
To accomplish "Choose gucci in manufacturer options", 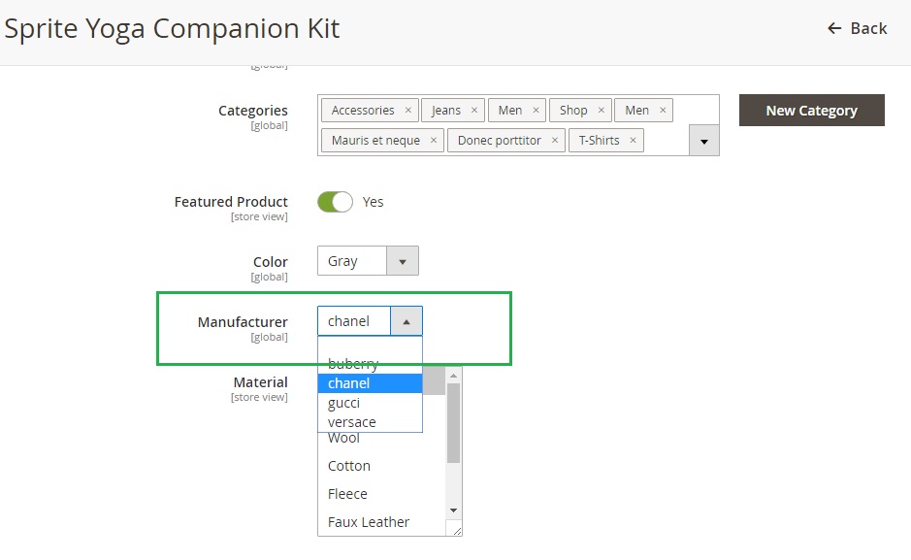I will [x=343, y=403].
